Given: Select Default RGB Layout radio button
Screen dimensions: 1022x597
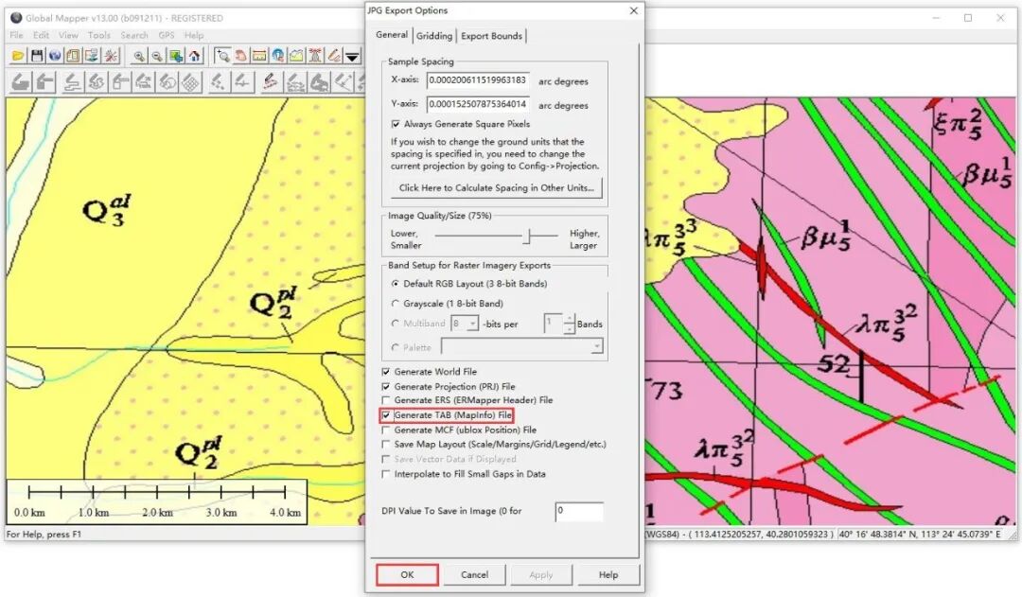Looking at the screenshot, I should tap(395, 284).
